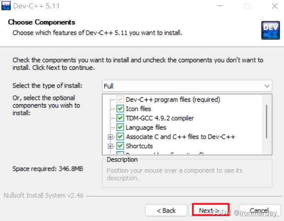Go back using the Back button

[166, 210]
